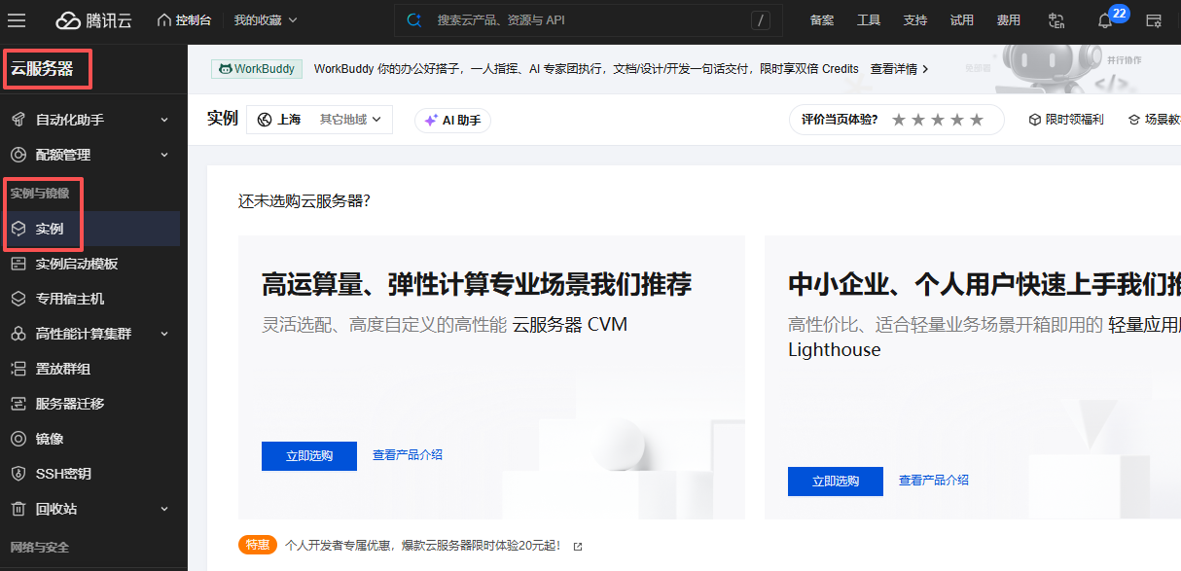Click the slash shortcut key badge
The image size is (1181, 571).
coord(761,20)
